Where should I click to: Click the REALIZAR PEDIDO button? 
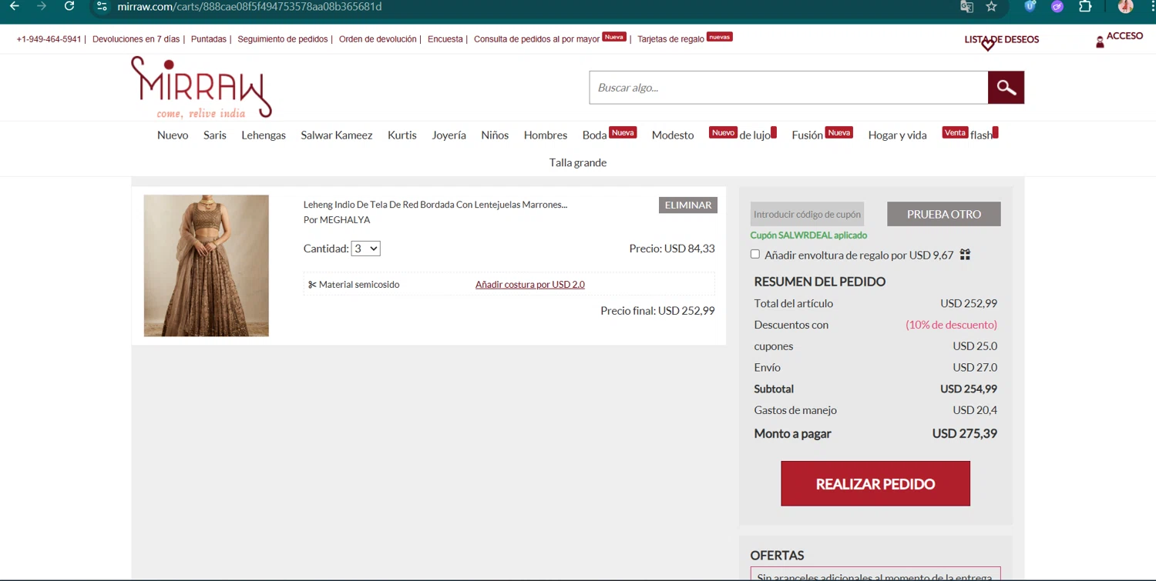(875, 484)
